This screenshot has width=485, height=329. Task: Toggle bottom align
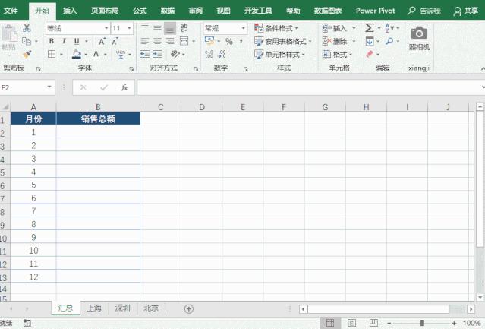170,28
